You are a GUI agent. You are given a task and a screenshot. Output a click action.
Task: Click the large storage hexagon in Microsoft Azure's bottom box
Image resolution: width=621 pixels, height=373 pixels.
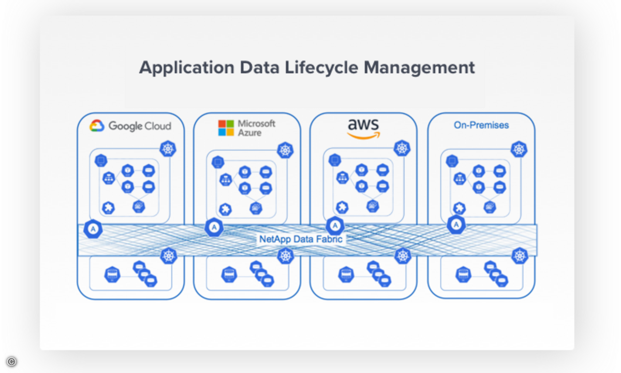click(229, 274)
